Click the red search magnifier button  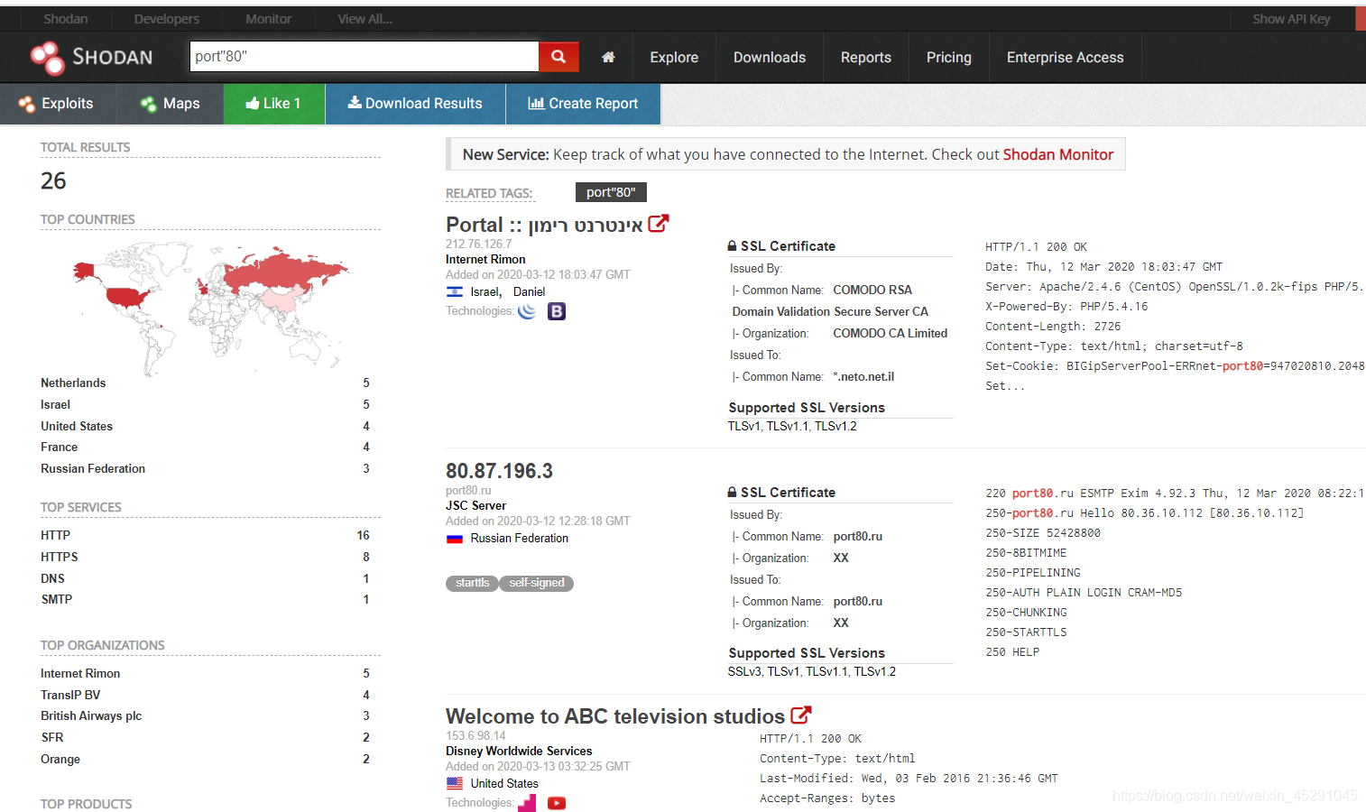(x=558, y=57)
